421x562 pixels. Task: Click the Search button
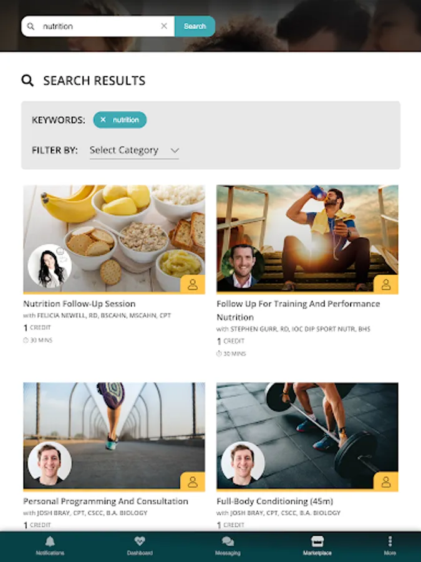click(195, 26)
